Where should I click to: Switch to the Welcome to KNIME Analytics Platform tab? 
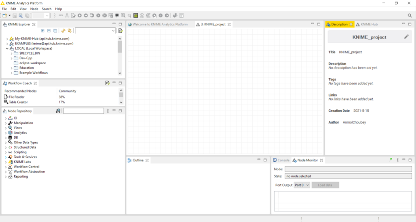(x=158, y=24)
